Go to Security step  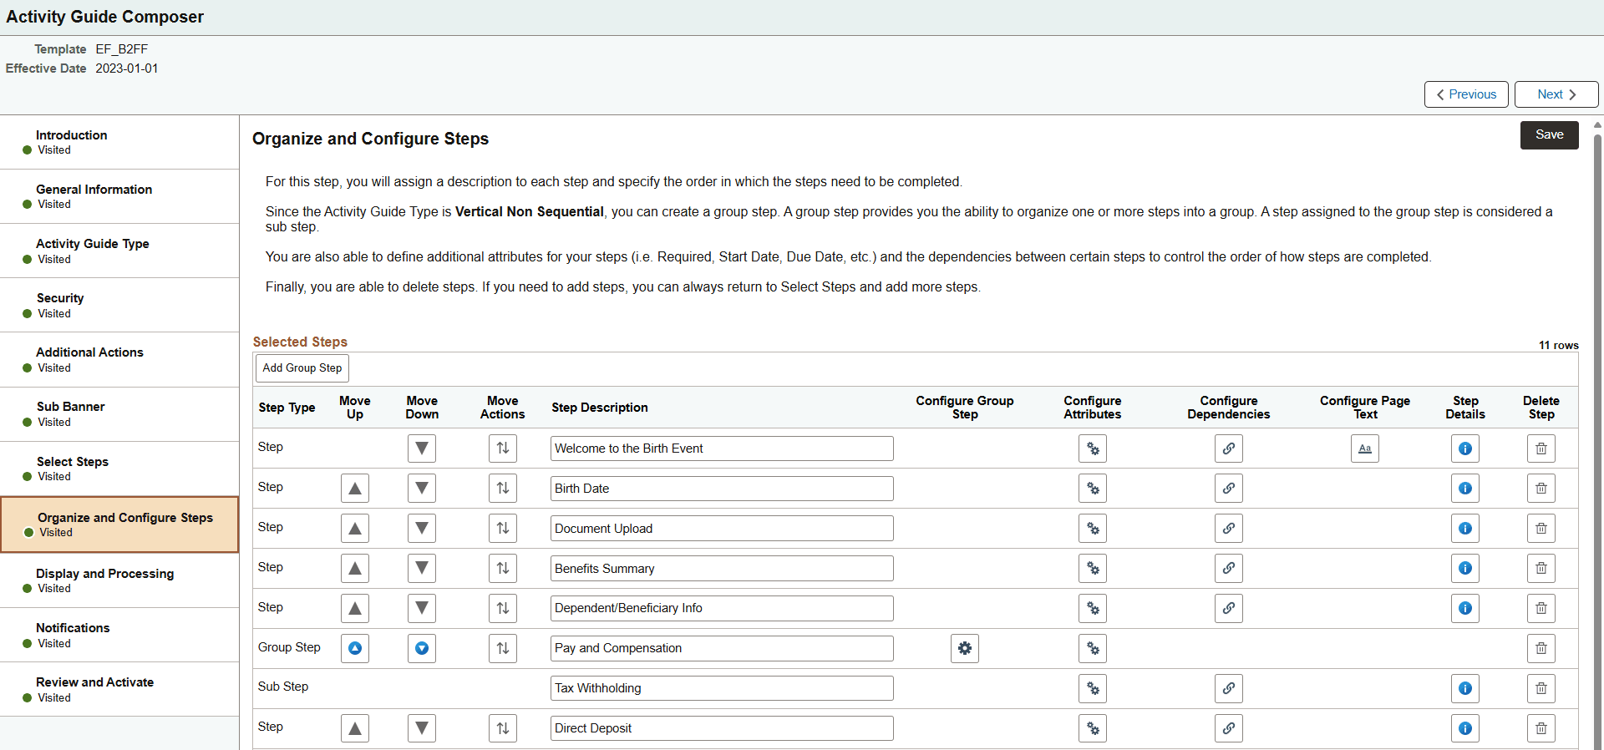coord(119,305)
